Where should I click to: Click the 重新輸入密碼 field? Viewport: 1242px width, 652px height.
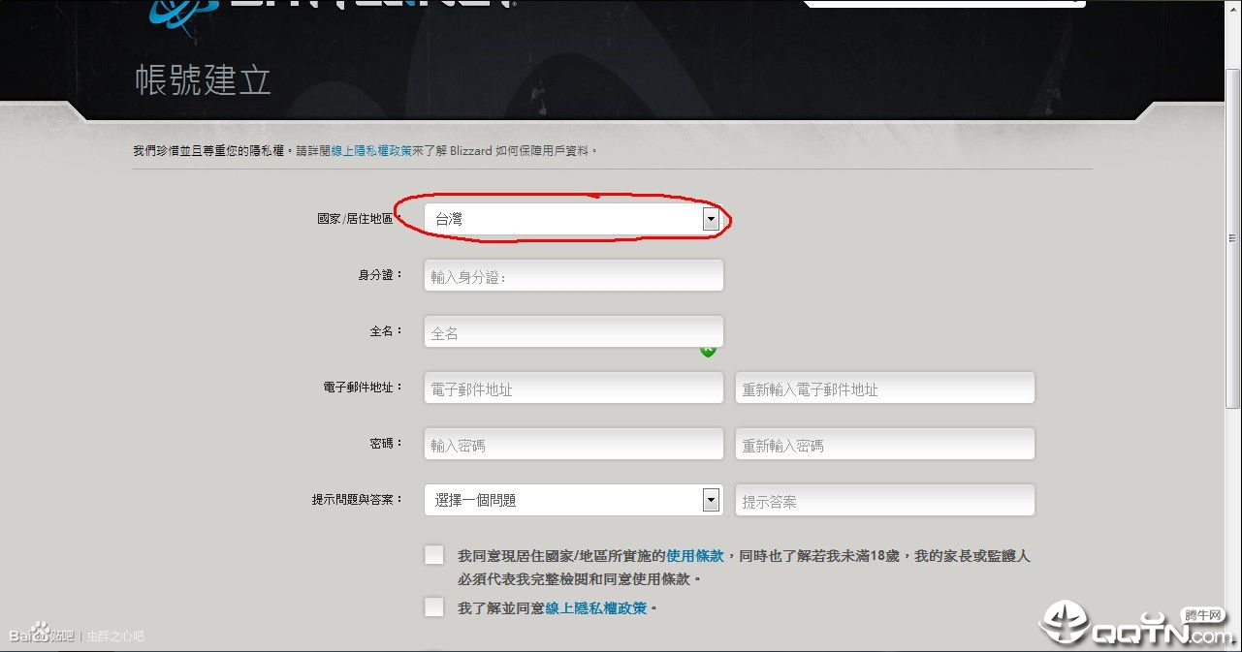(x=885, y=445)
